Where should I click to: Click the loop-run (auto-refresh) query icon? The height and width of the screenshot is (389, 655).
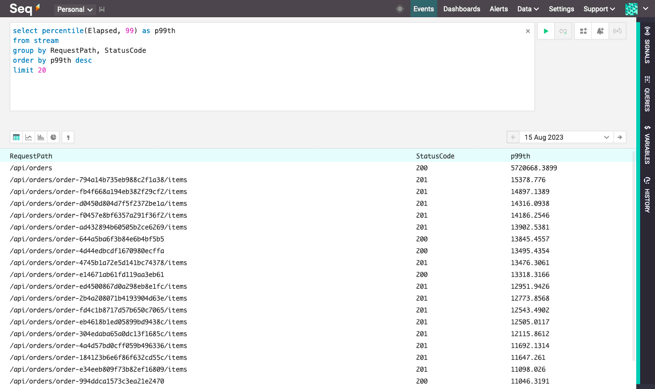[563, 31]
